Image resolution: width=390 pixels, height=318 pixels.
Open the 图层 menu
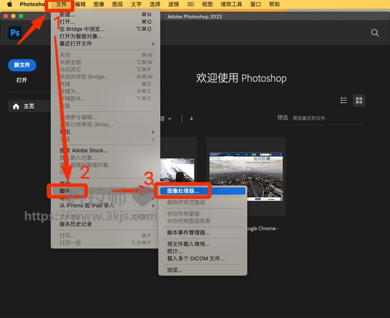[117, 4]
